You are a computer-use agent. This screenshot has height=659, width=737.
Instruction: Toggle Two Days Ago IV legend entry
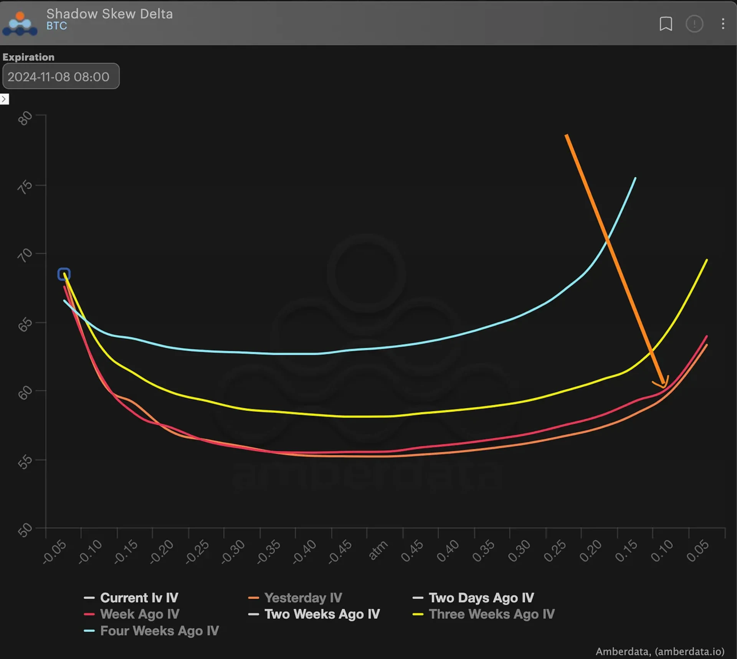(x=473, y=598)
